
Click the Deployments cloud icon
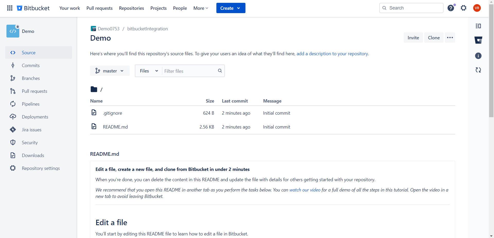pos(13,117)
